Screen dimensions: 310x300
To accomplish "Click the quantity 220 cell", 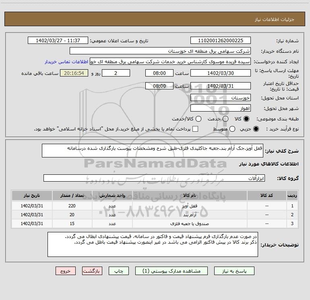I will point(72,206).
